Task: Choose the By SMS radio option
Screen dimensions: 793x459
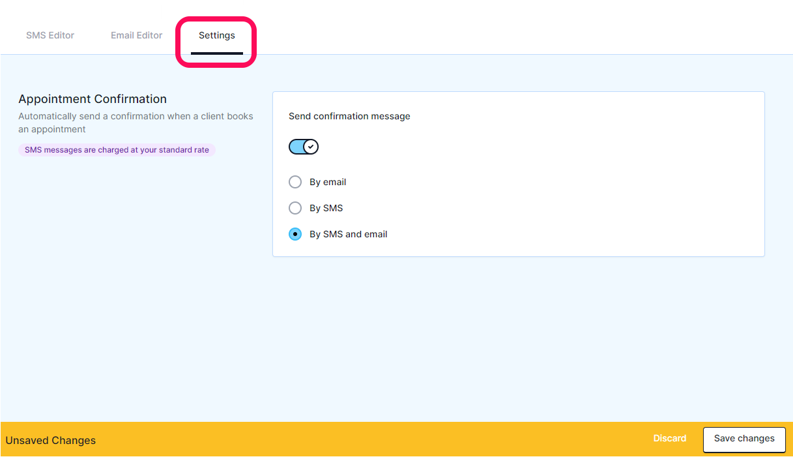Action: point(295,208)
